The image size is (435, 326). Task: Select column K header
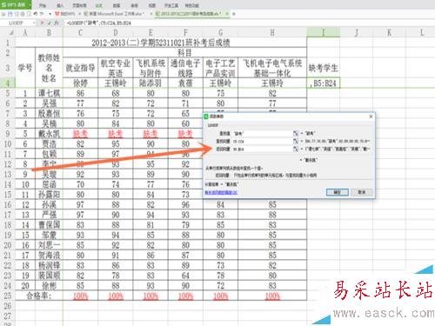click(389, 32)
